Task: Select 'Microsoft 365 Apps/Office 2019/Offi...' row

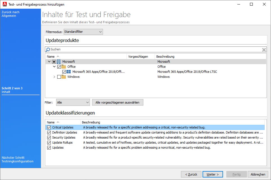Action: click(98, 72)
